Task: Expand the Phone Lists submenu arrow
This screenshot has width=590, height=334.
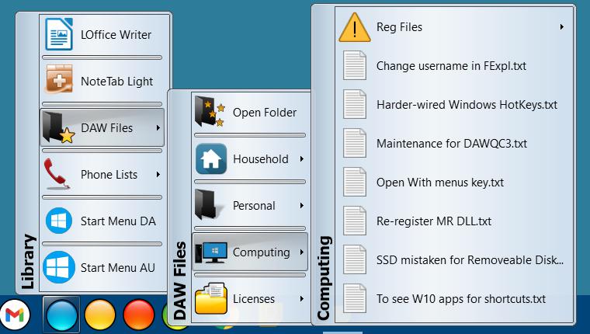Action: (158, 175)
